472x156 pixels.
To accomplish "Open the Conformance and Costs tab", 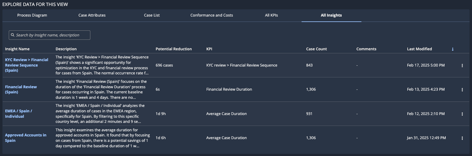I will [212, 15].
